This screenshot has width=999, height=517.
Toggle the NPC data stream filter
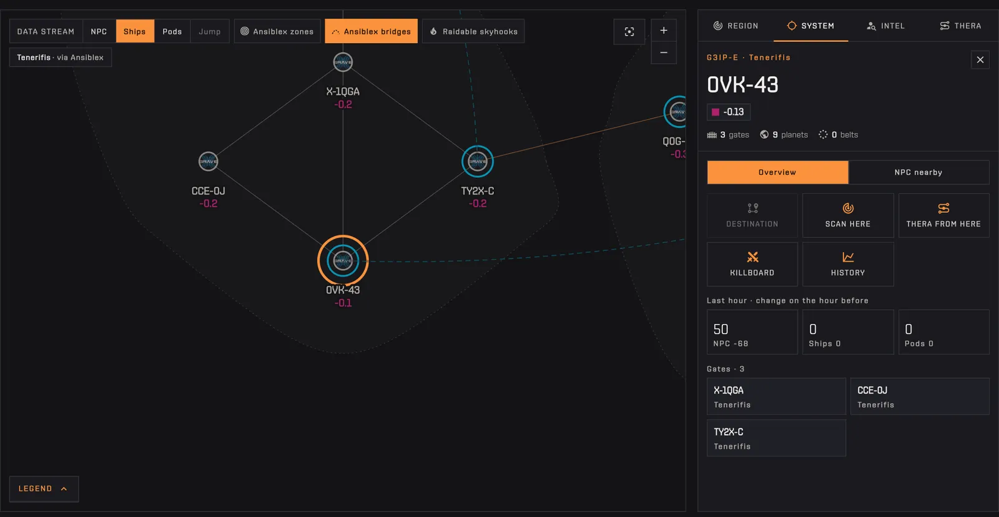[x=99, y=31]
